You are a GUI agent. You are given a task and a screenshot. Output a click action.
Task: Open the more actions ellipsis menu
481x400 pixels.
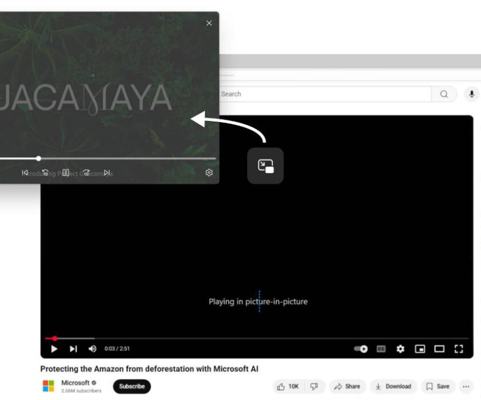(x=466, y=386)
